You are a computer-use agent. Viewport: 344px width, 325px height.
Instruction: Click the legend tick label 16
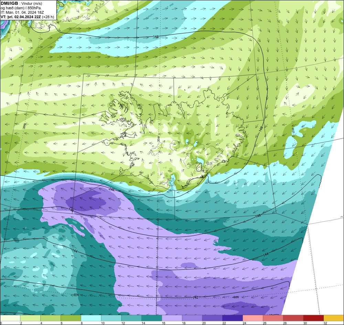pos(163,323)
